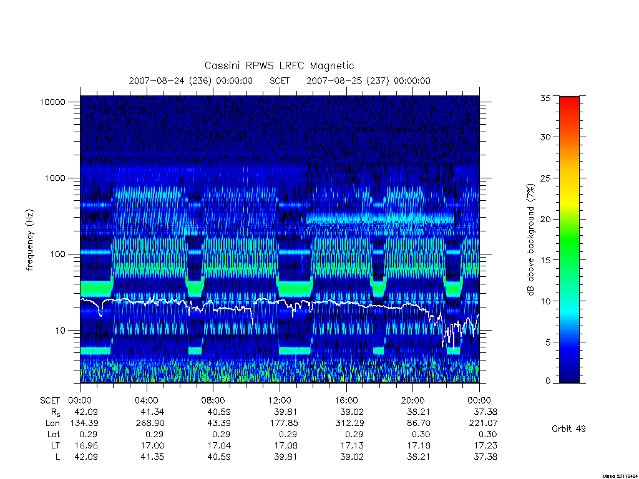Click the Rs row value 42.09

pyautogui.click(x=86, y=412)
